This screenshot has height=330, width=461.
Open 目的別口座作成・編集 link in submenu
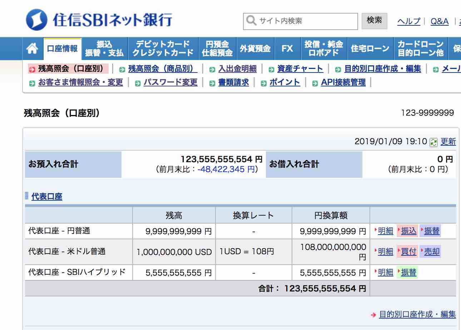383,69
